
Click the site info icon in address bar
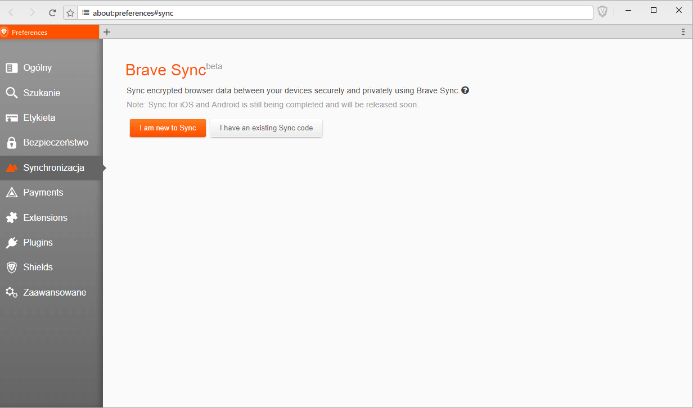point(86,12)
